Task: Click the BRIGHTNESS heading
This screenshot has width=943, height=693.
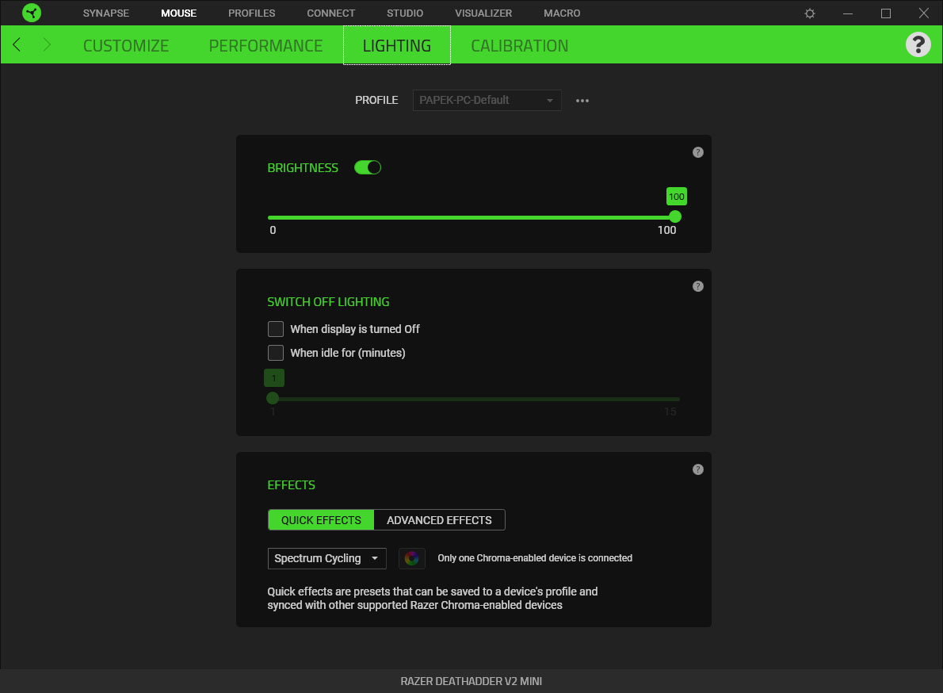Action: 303,168
